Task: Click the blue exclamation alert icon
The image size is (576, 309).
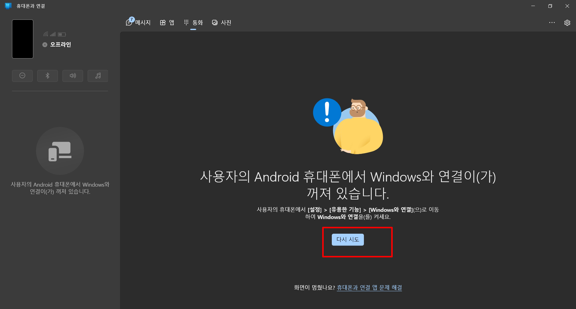Action: pos(327,112)
